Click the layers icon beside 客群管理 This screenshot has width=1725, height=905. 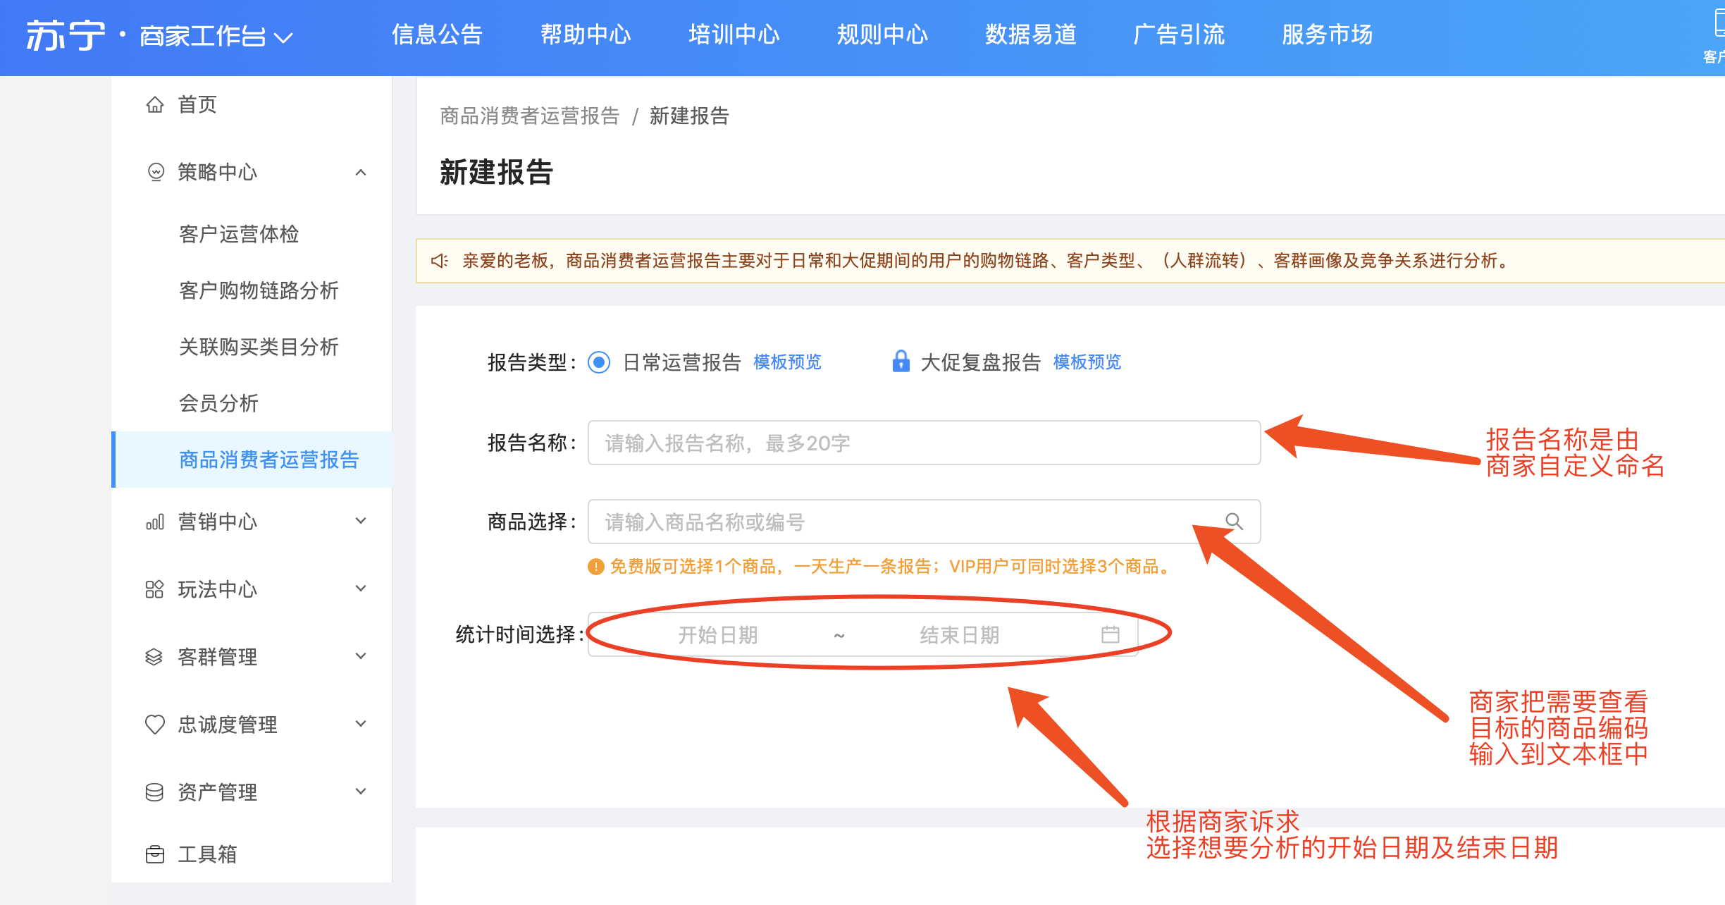(154, 657)
